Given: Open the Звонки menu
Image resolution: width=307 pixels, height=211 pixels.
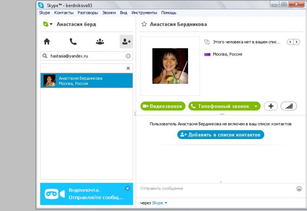Looking at the screenshot, I should (x=109, y=13).
